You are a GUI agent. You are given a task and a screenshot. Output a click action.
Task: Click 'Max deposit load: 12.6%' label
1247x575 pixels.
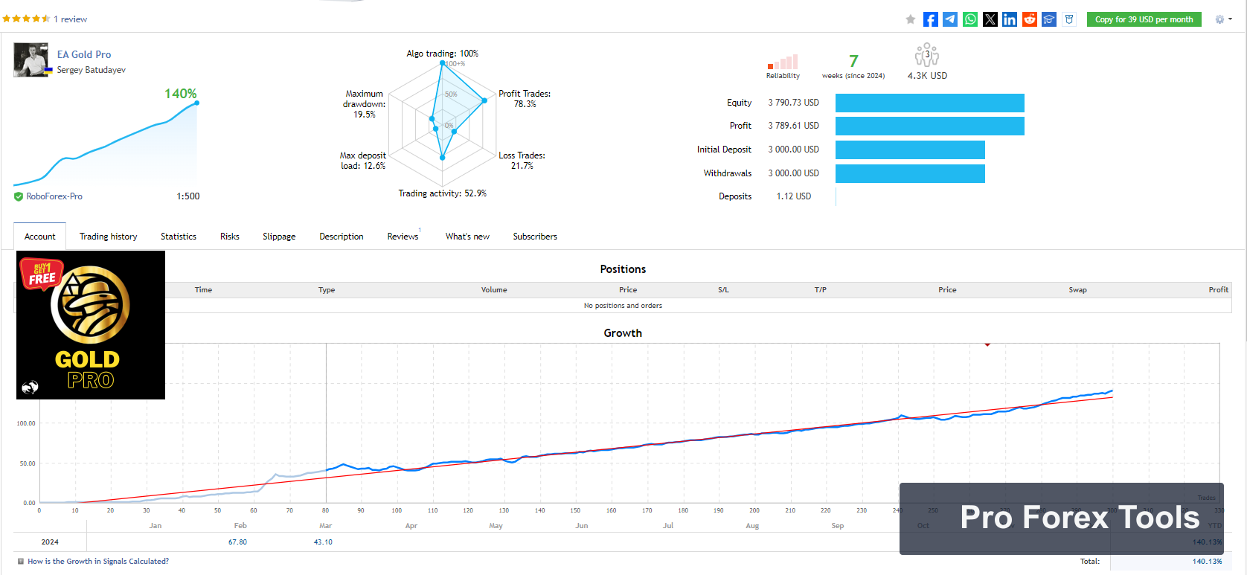click(x=363, y=161)
